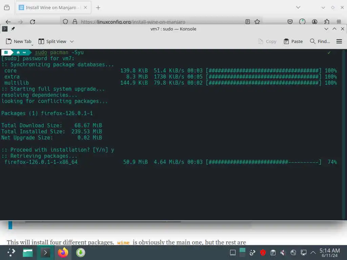Maximize the Konsole window

click(334, 29)
